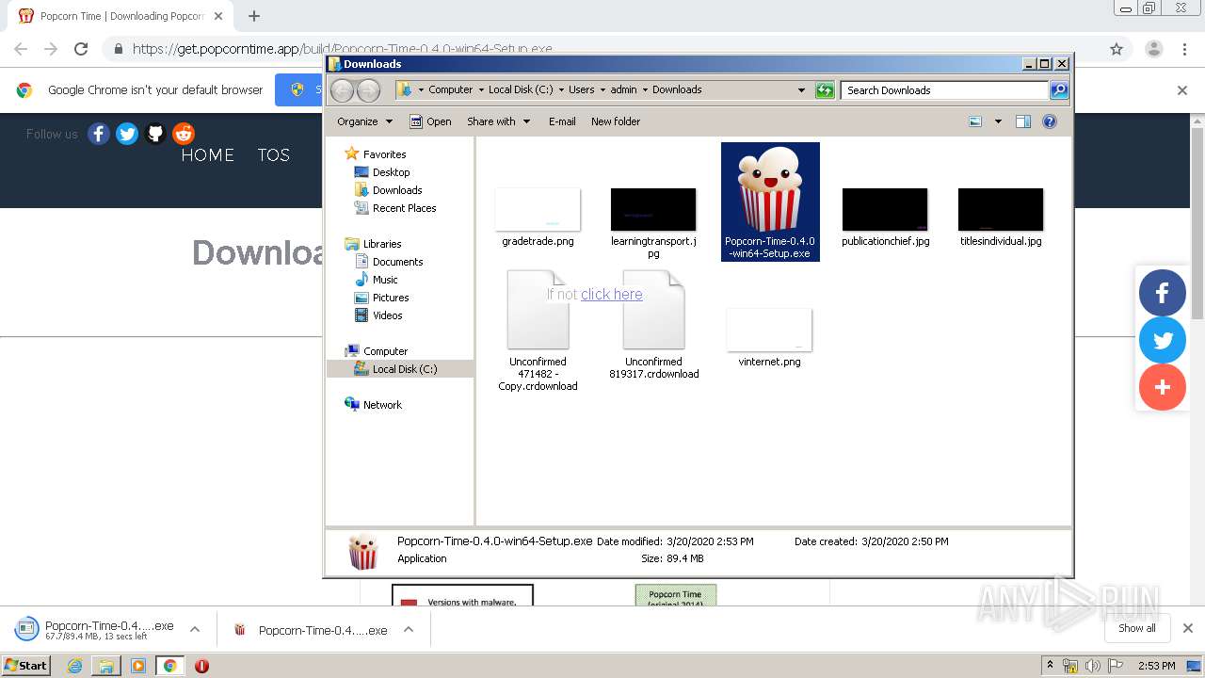Viewport: 1205px width, 678px height.
Task: Expand more share options plus button
Action: (x=1163, y=387)
